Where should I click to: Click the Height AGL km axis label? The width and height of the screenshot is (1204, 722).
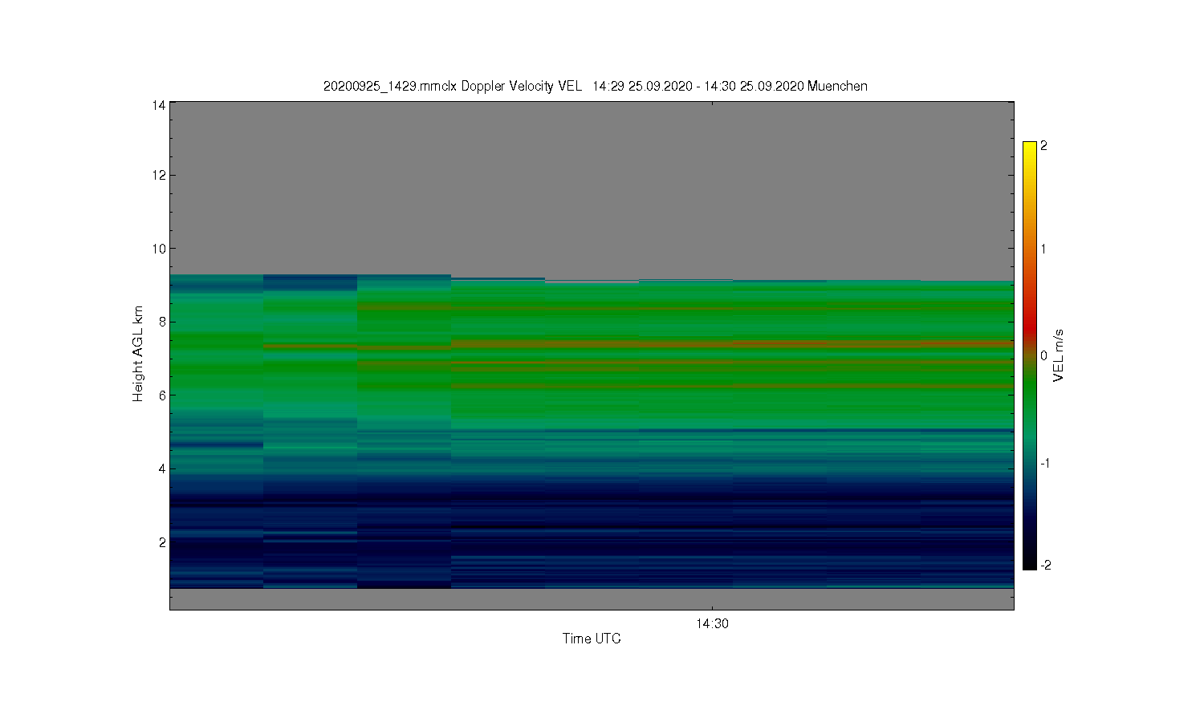pos(138,354)
